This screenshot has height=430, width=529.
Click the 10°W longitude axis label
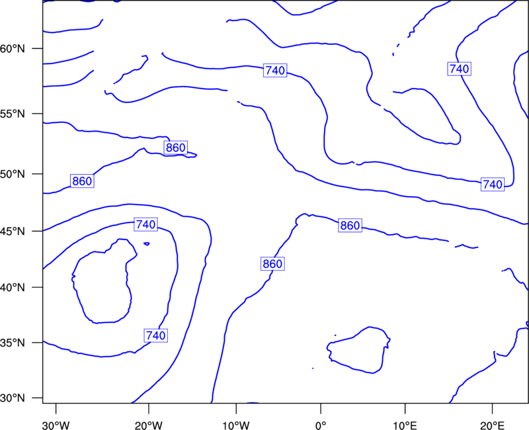(236, 425)
